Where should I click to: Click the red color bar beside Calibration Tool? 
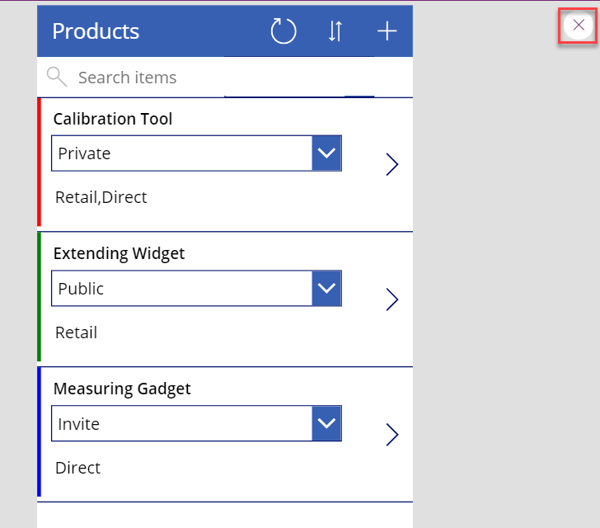[x=39, y=162]
